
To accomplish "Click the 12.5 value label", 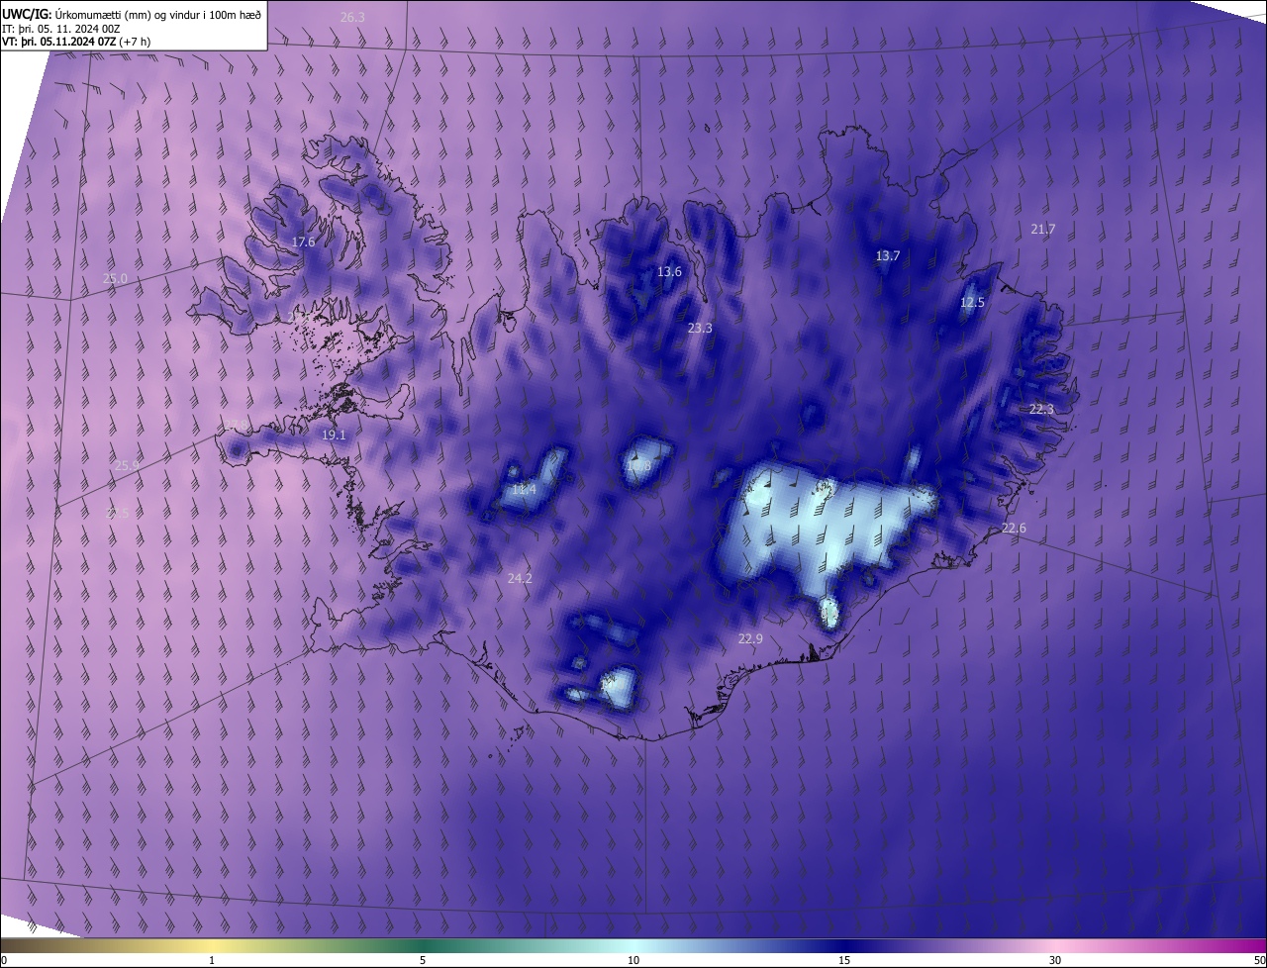I will click(973, 303).
